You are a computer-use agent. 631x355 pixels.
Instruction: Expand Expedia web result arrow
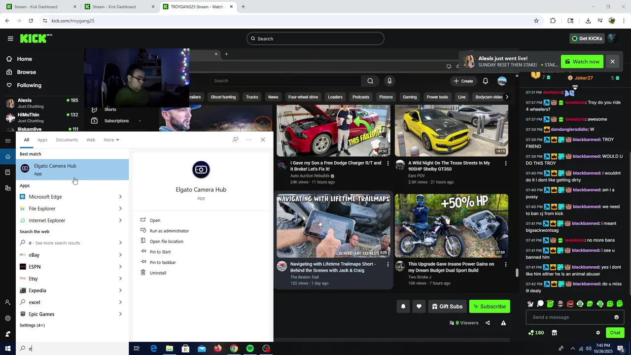coord(120,290)
